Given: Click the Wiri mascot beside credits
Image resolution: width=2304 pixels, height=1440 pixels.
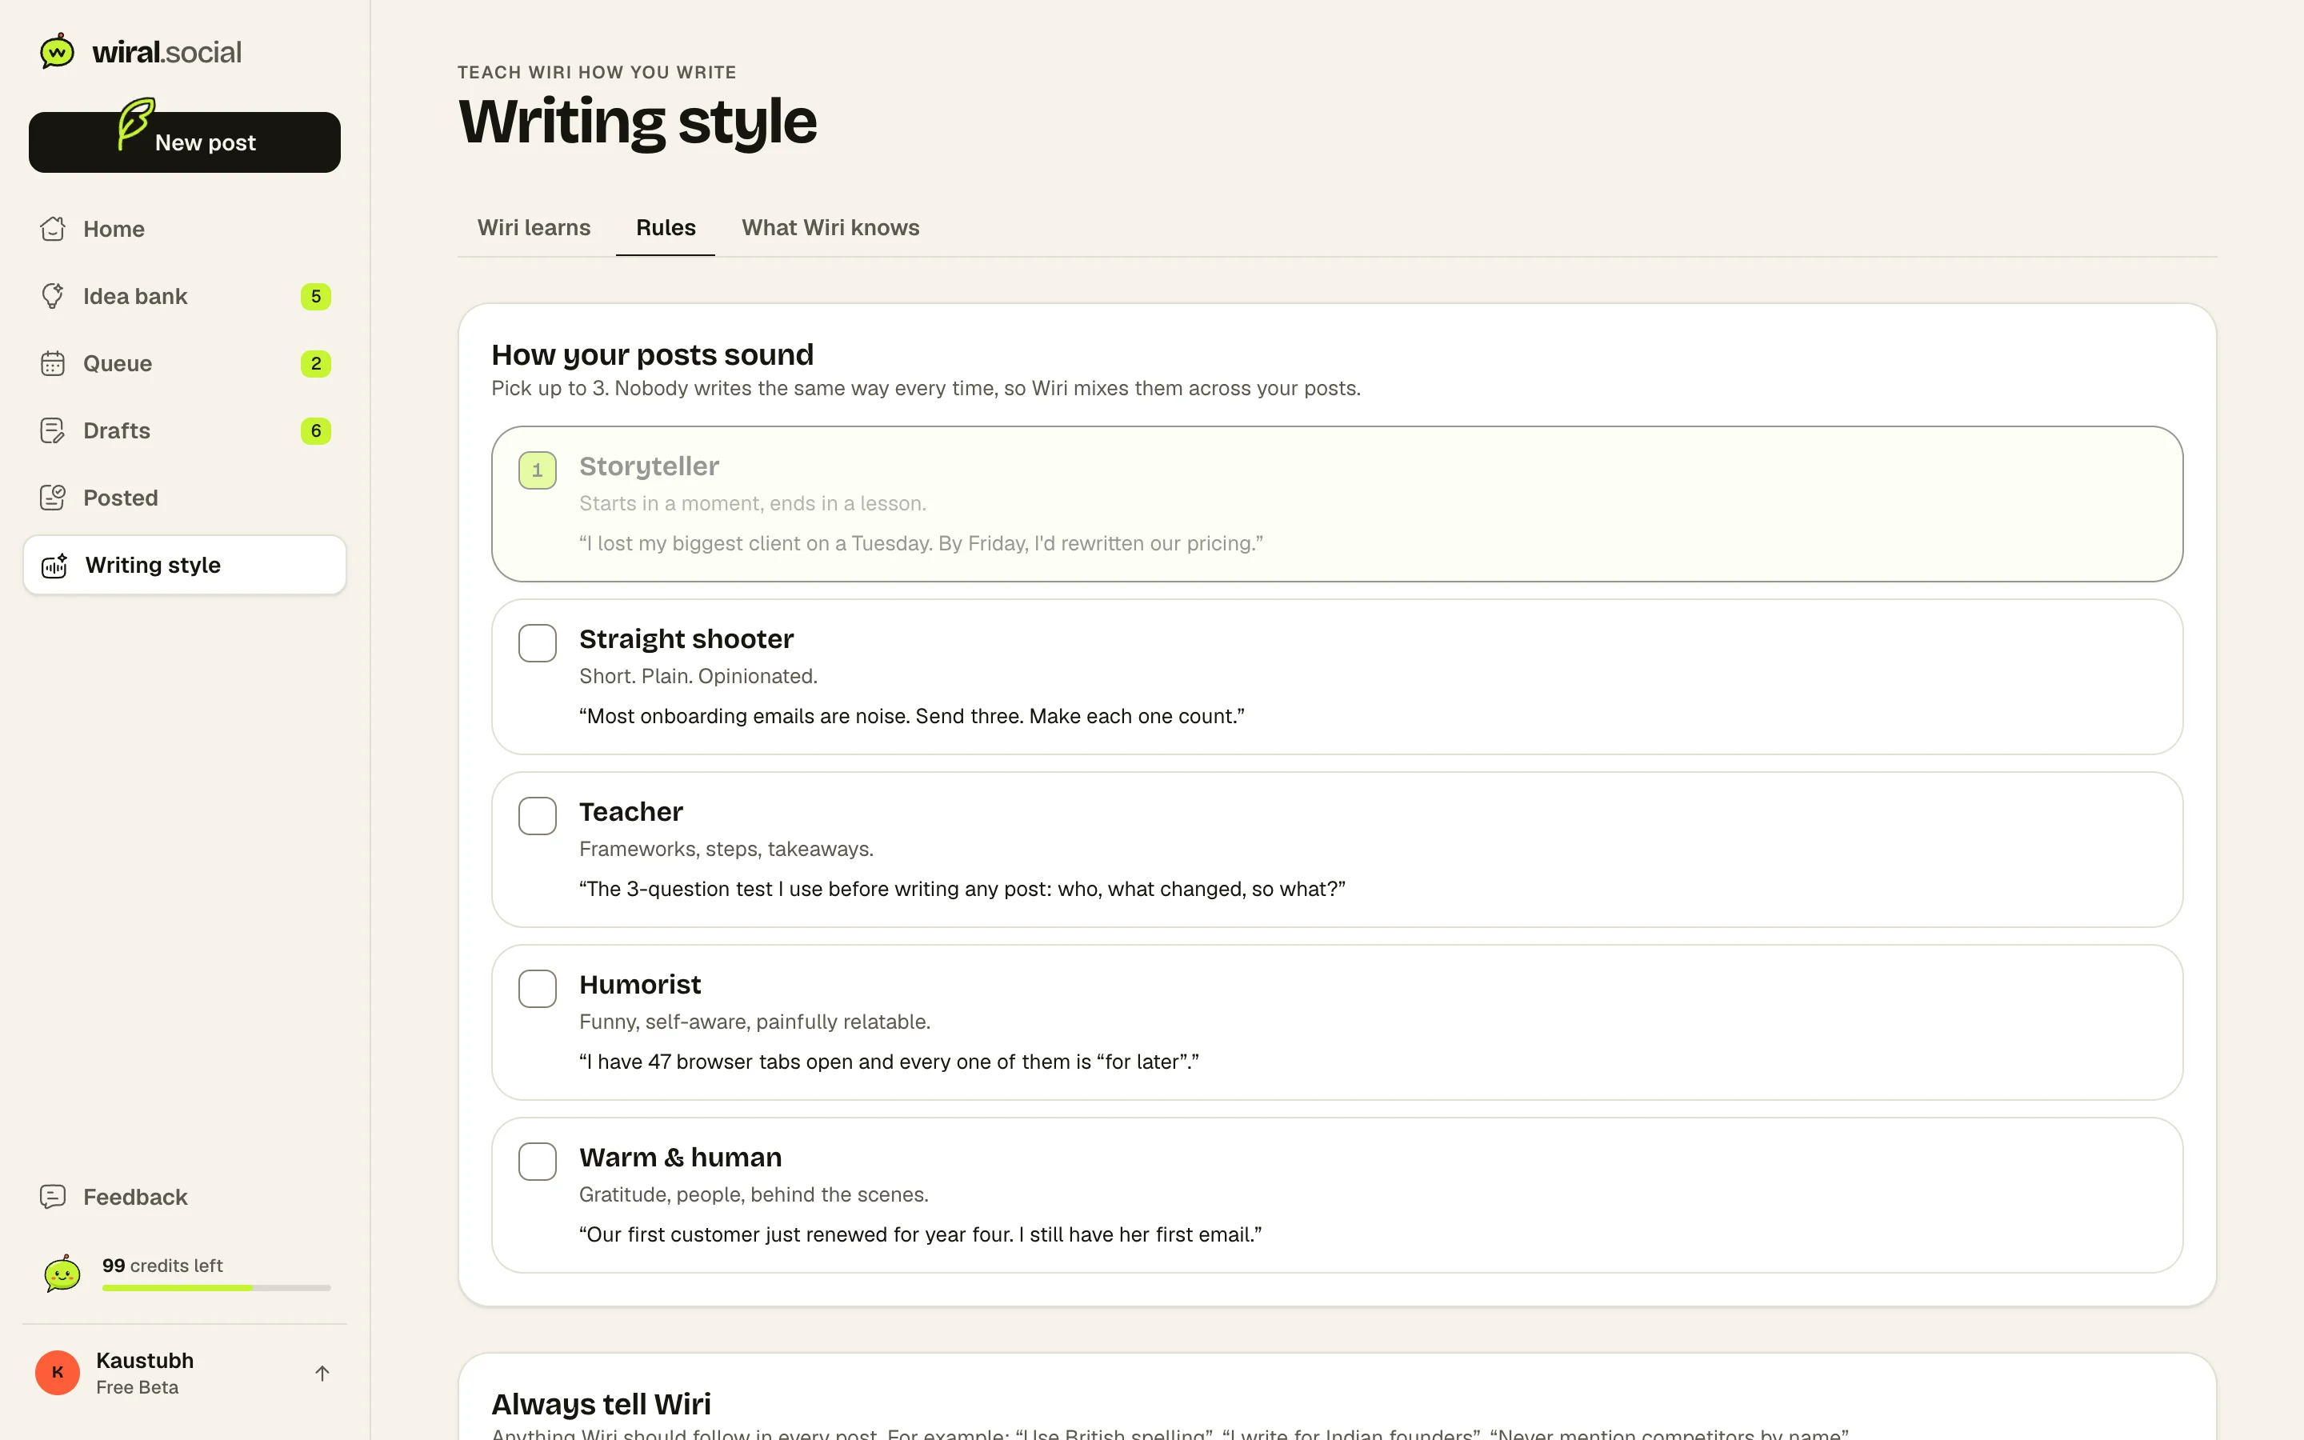Looking at the screenshot, I should (x=63, y=1274).
